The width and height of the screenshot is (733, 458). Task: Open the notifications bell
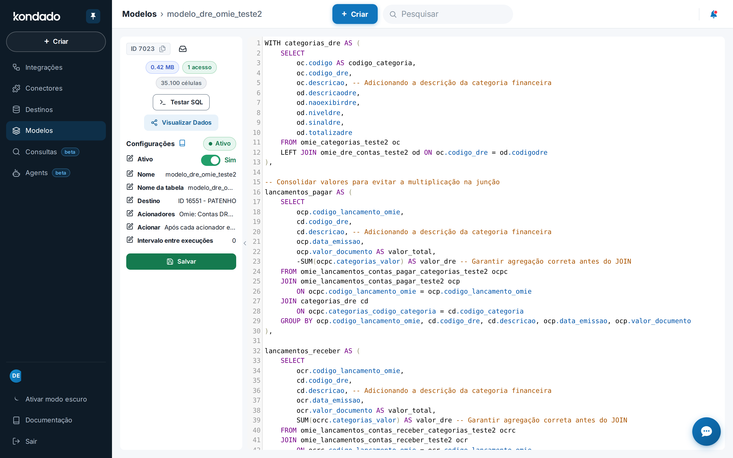point(714,14)
